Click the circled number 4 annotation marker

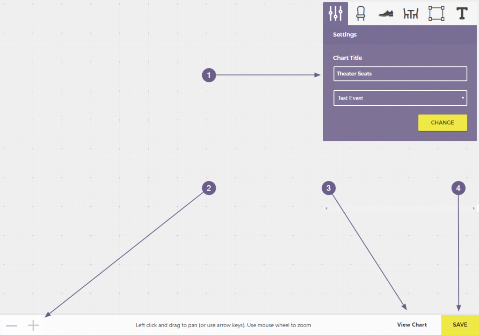point(458,188)
